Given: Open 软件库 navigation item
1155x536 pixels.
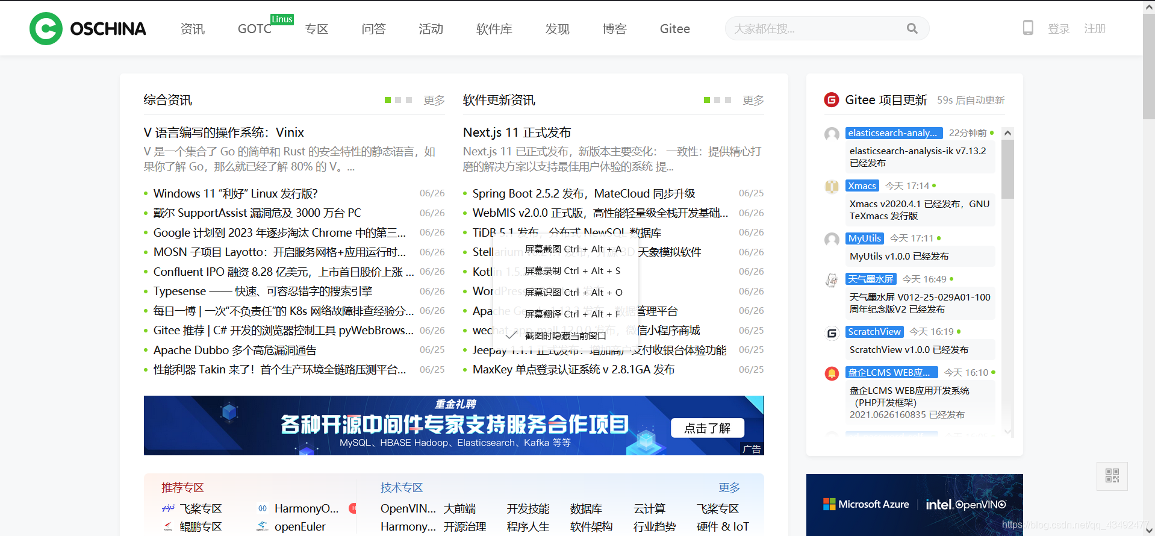Looking at the screenshot, I should coord(494,29).
